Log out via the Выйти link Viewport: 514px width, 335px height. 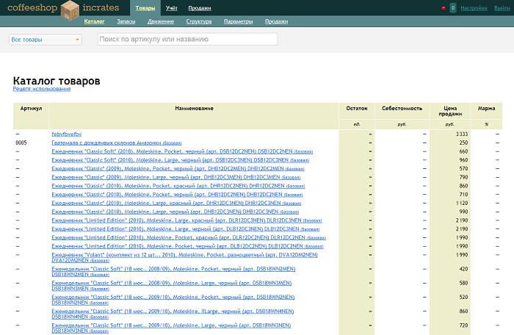pyautogui.click(x=502, y=8)
